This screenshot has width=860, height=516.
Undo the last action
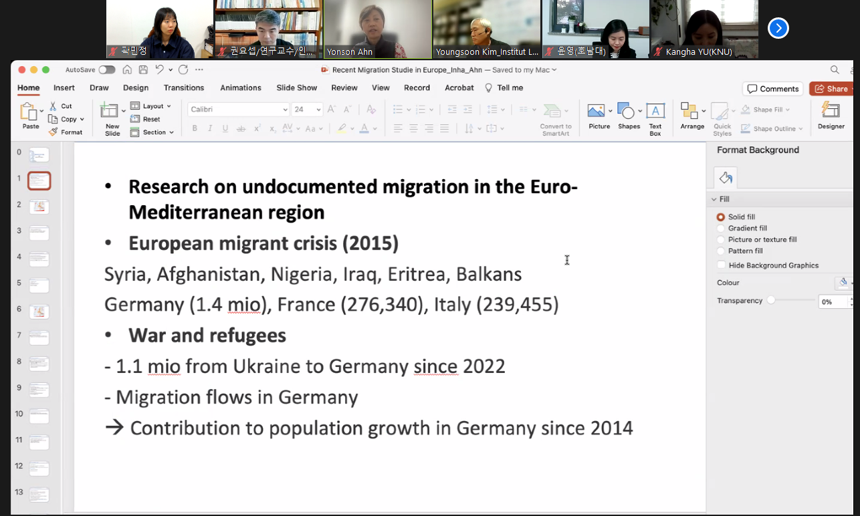[x=159, y=70]
